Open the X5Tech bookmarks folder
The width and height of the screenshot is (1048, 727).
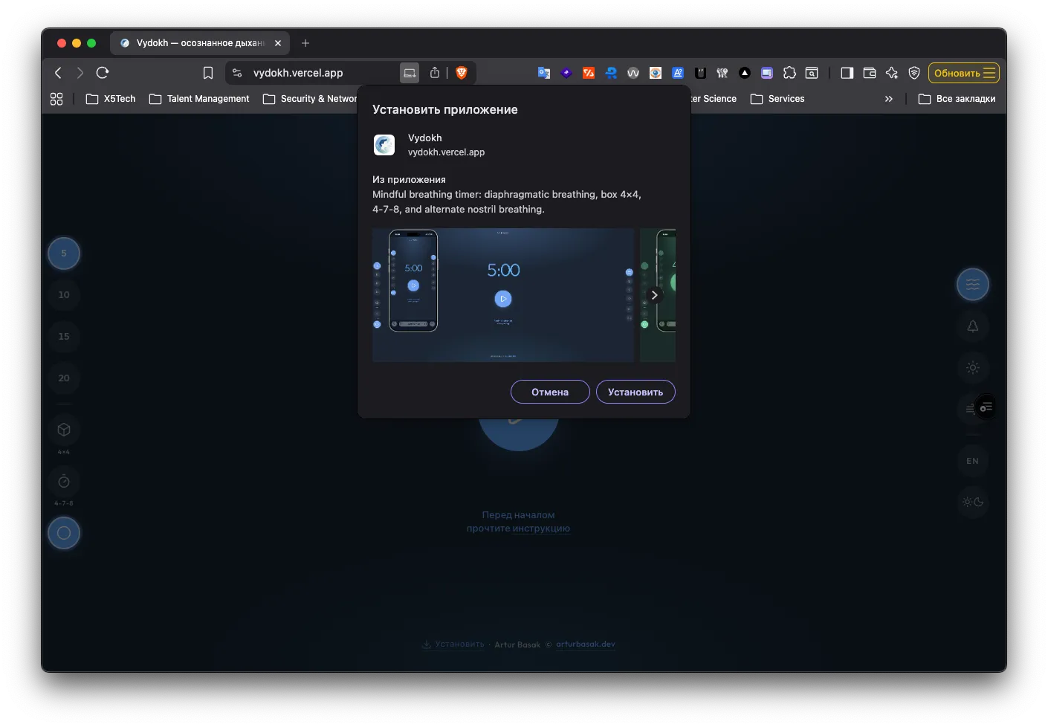click(x=111, y=99)
